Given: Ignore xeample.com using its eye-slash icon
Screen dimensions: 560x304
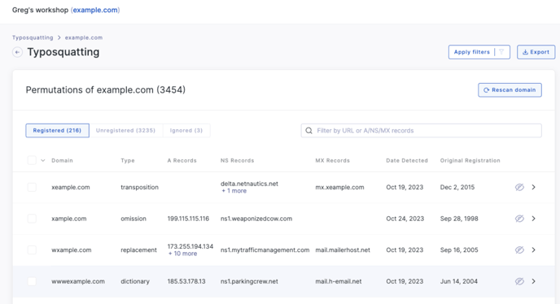Looking at the screenshot, I should (x=519, y=187).
